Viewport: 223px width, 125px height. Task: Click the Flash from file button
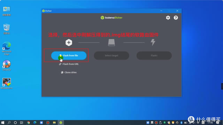69,56
